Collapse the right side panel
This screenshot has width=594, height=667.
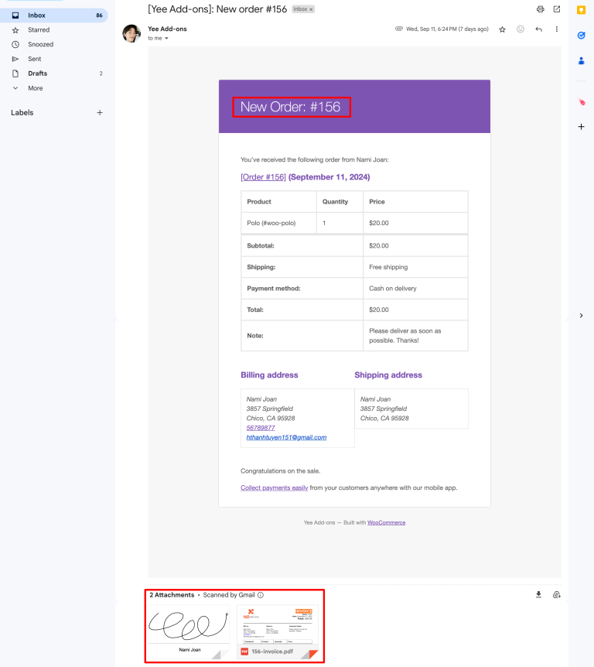581,315
